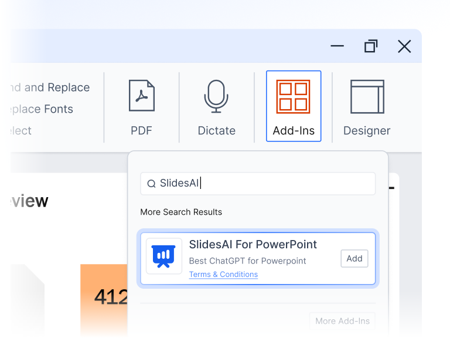
Task: Click the PDF document icon
Action: point(141,96)
